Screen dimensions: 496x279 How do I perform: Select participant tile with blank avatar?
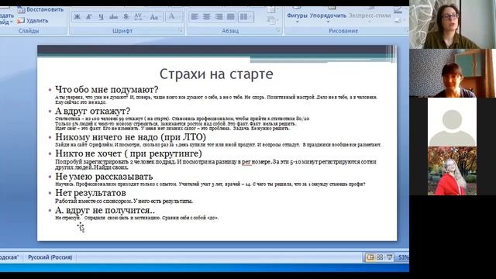[453, 122]
